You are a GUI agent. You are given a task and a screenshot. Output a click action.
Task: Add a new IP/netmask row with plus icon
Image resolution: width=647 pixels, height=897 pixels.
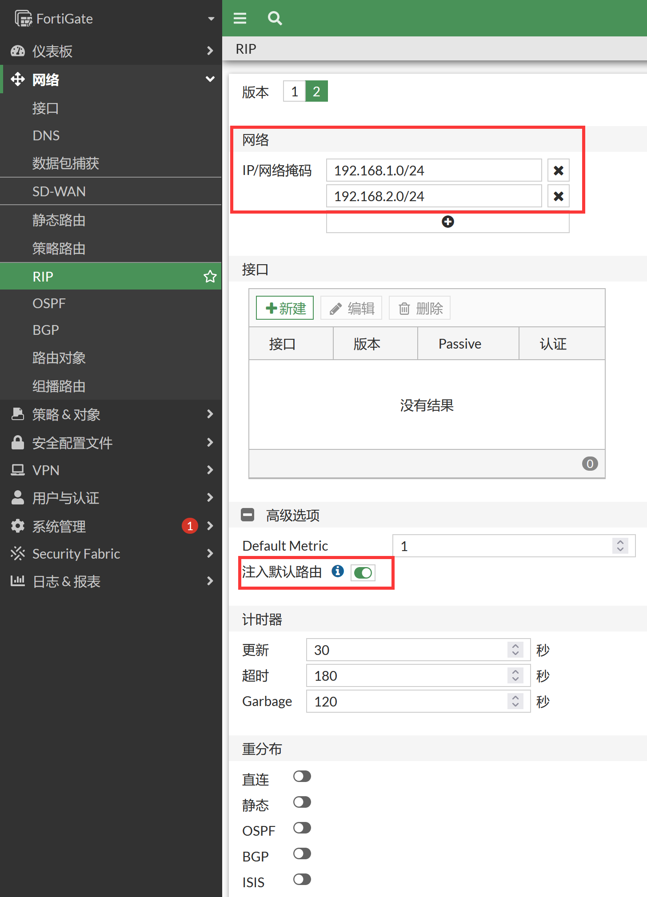tap(447, 222)
